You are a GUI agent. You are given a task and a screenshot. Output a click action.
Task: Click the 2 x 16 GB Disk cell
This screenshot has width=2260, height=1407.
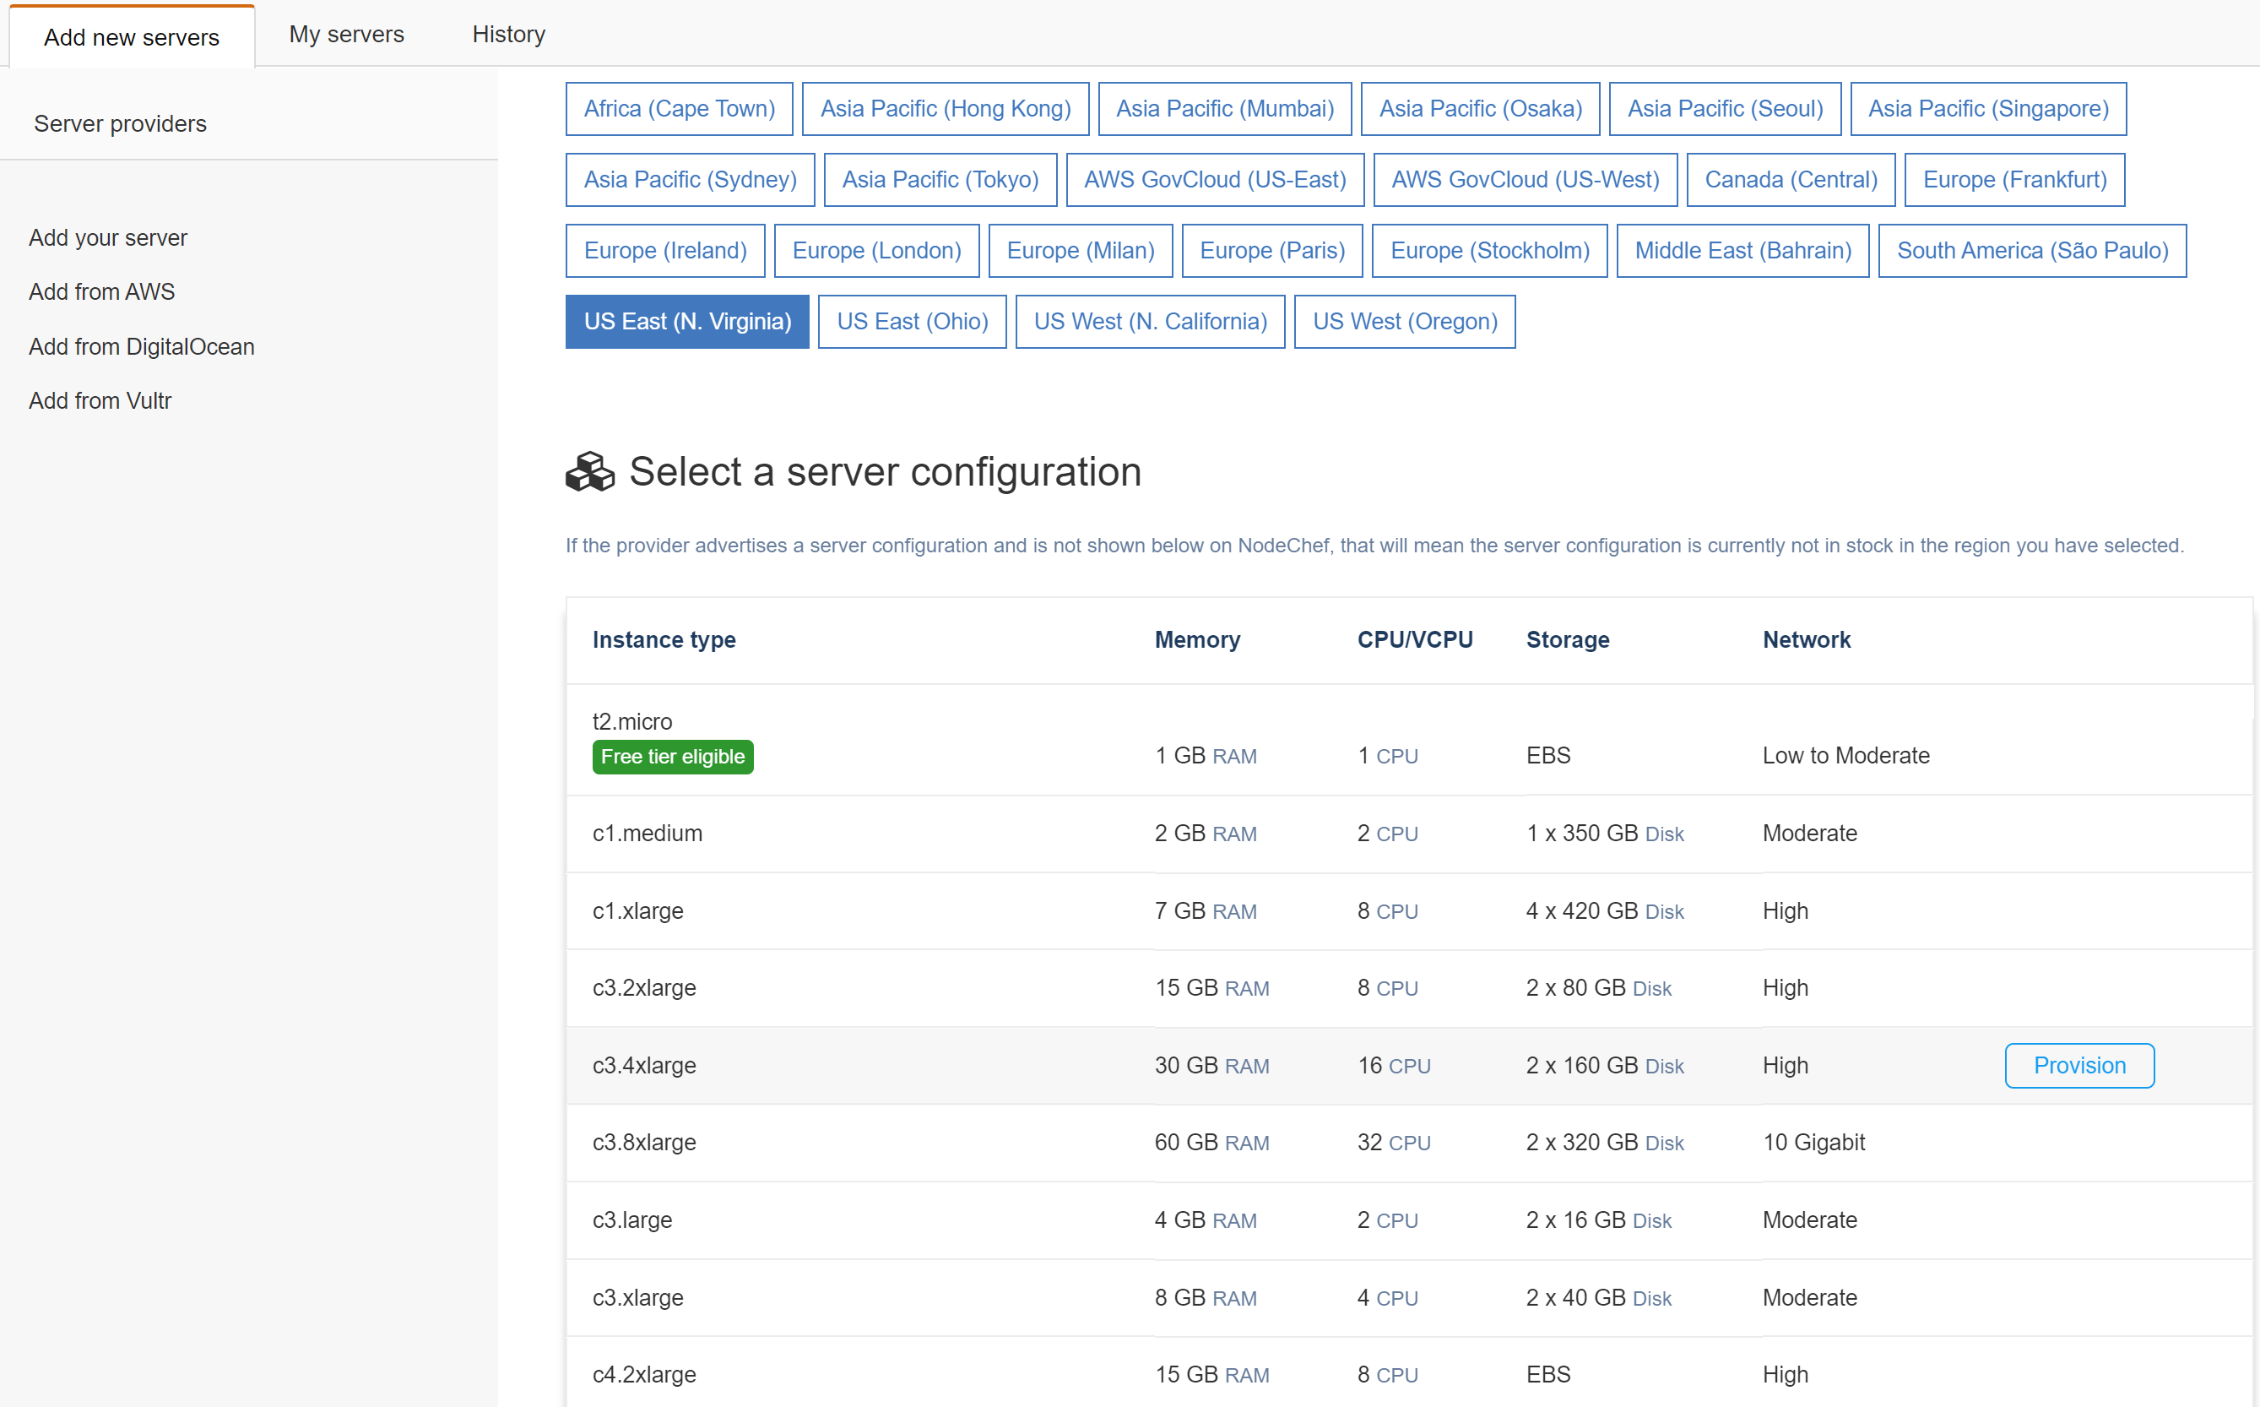[1598, 1220]
